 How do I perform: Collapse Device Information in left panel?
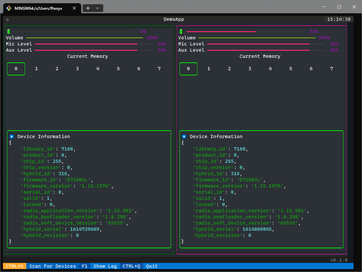[12, 137]
